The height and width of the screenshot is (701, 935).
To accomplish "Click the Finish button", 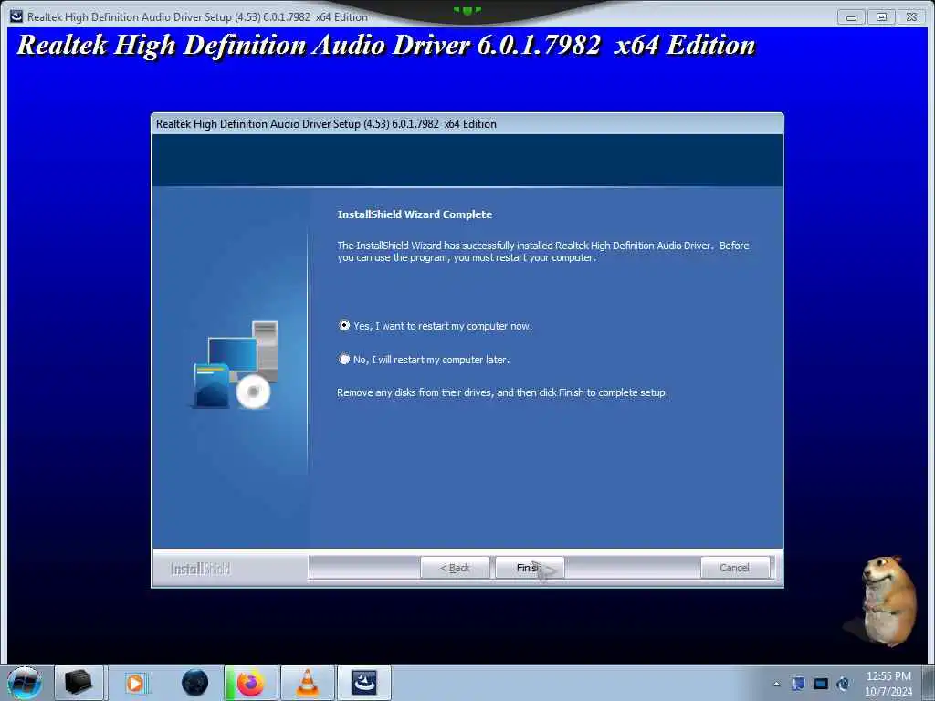I will (530, 568).
